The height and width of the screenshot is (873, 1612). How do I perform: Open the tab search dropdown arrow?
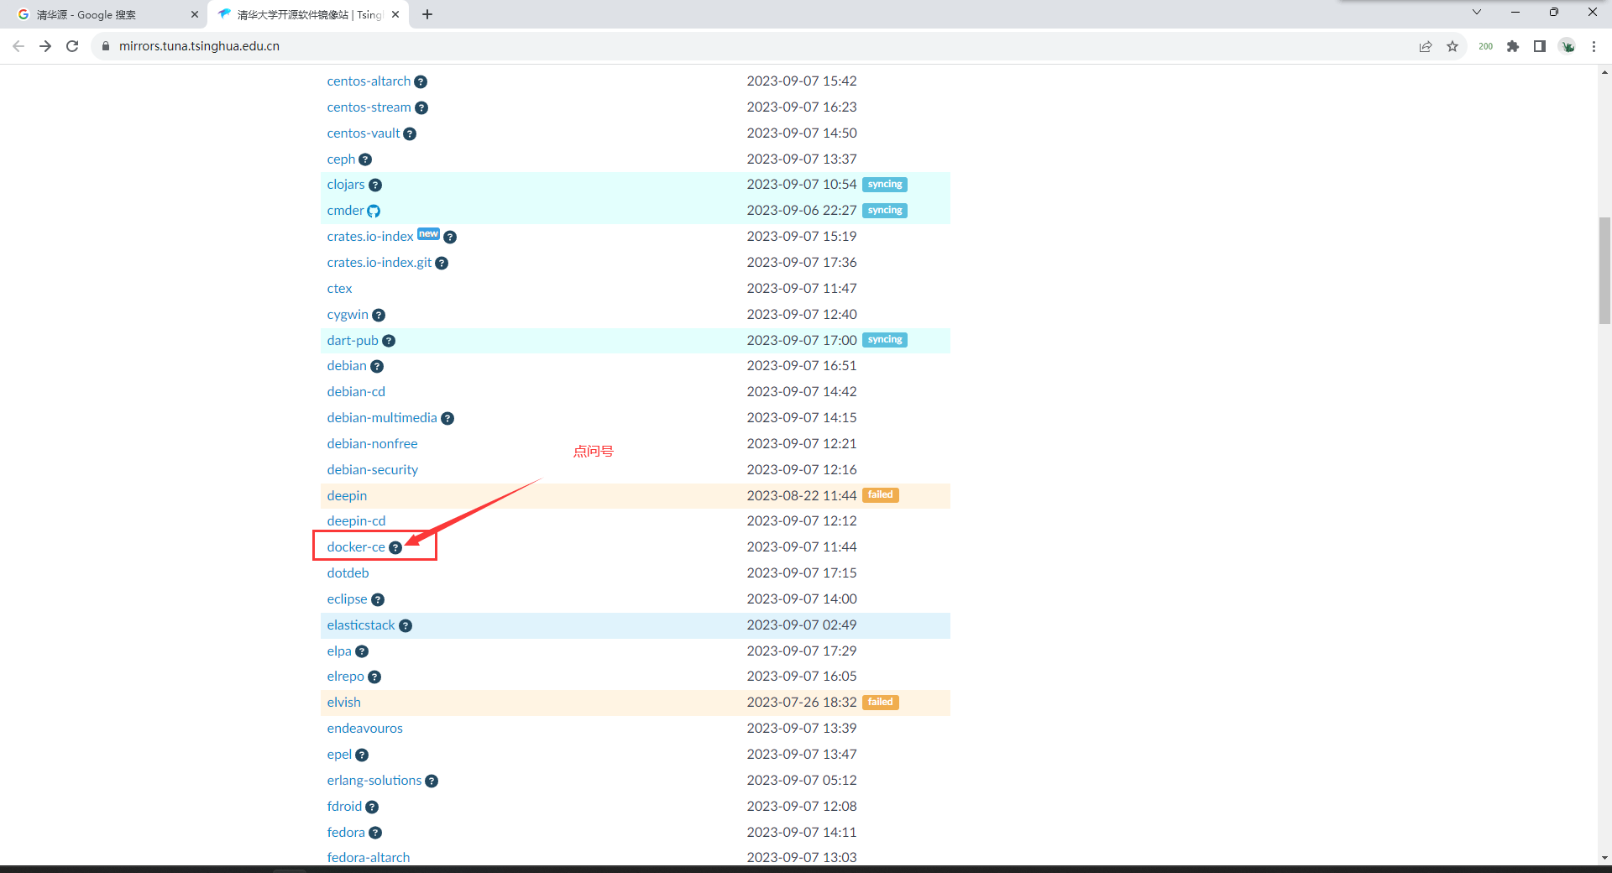1477,13
